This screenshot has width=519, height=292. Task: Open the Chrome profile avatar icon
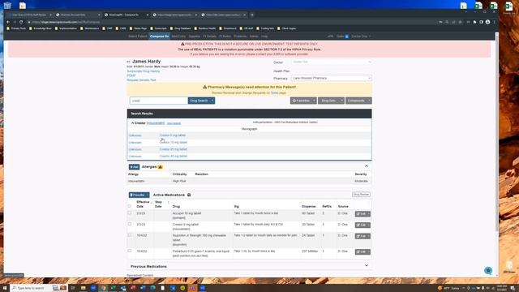click(487, 22)
